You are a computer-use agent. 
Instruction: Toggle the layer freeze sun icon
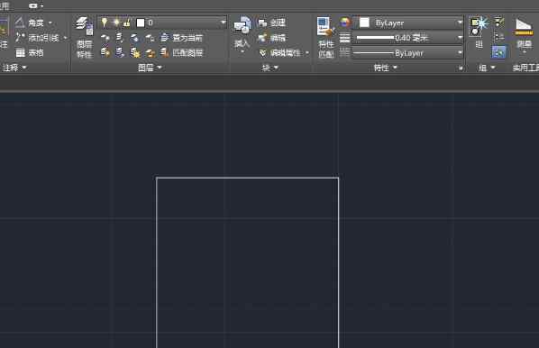[116, 23]
